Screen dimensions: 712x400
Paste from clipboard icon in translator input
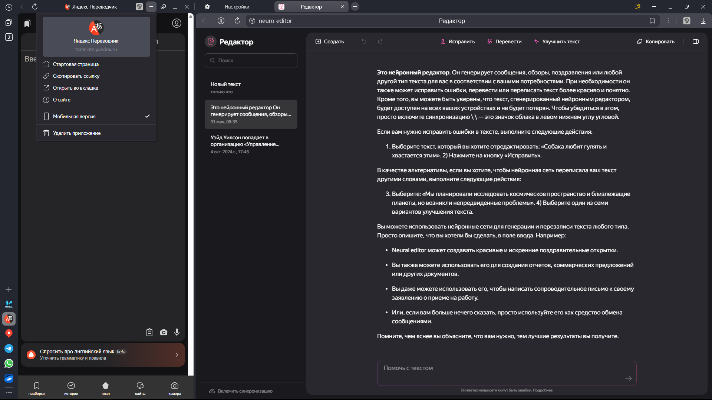coord(149,332)
